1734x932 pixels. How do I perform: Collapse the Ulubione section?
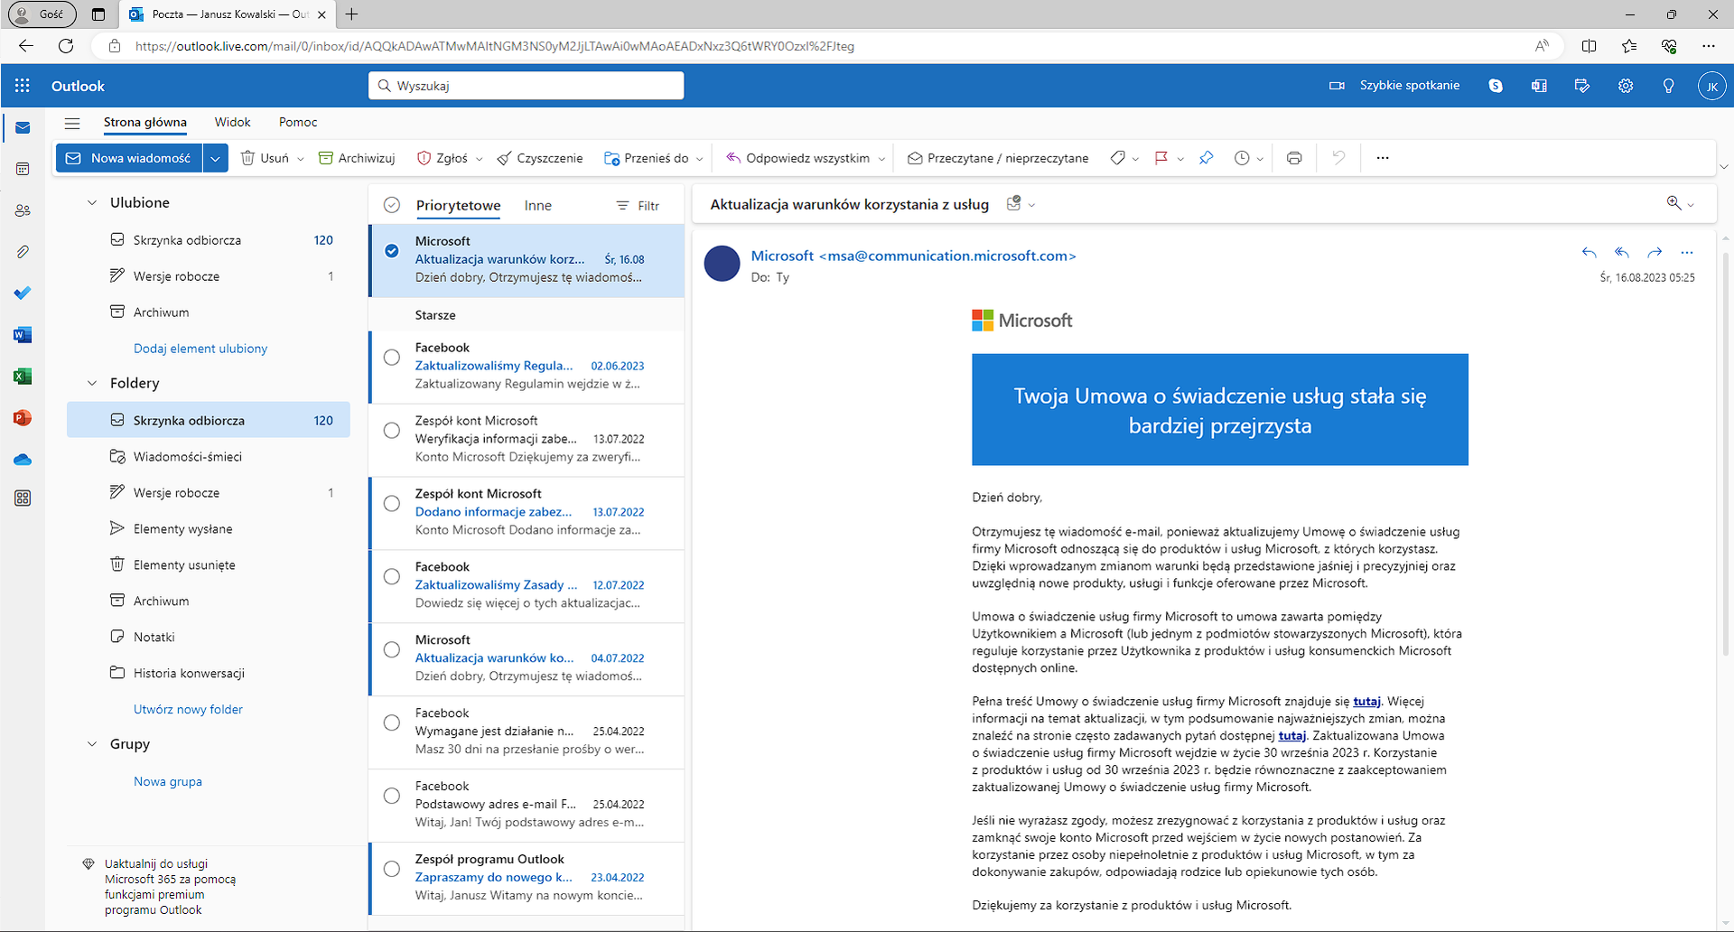pyautogui.click(x=91, y=203)
